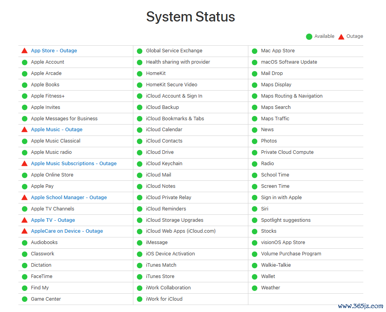Click the red triangle next to Apple TV - Outage
The image size is (386, 312).
[24, 220]
